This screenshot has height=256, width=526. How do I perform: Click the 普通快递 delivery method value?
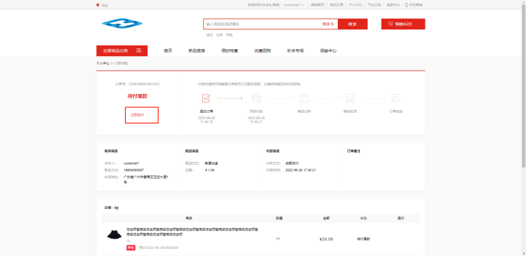point(211,163)
